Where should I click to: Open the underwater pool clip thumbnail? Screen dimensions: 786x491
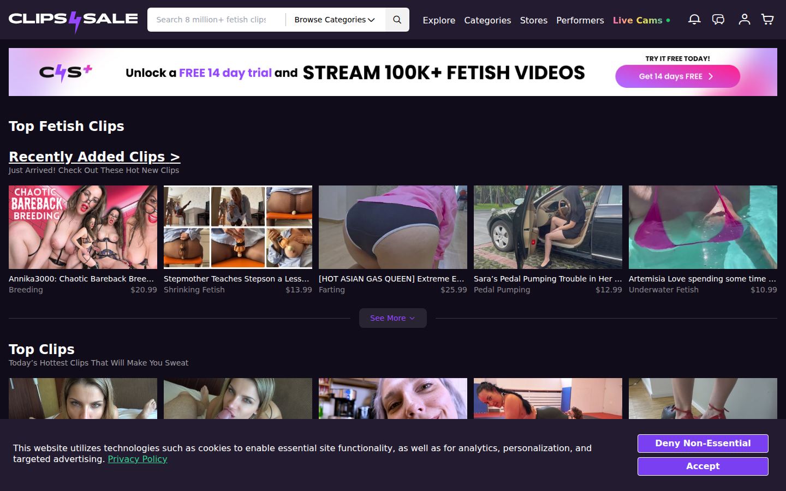coord(703,227)
